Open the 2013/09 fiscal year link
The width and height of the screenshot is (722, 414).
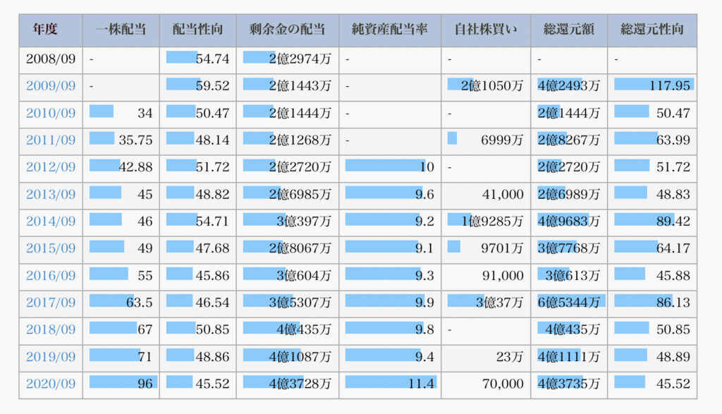coord(51,195)
